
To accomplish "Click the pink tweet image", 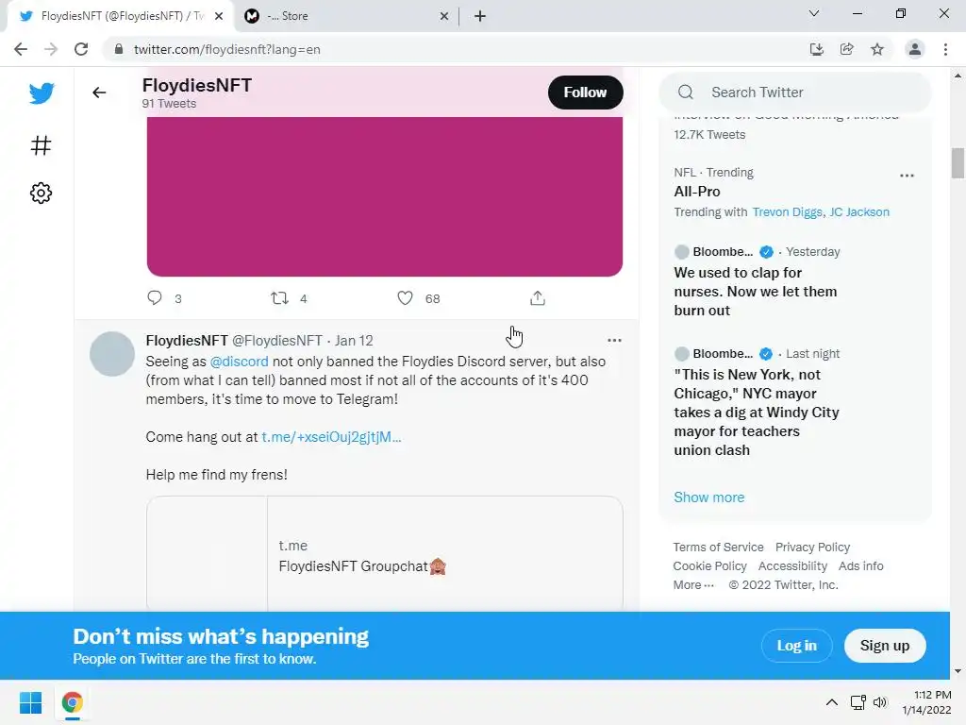I will (x=385, y=196).
